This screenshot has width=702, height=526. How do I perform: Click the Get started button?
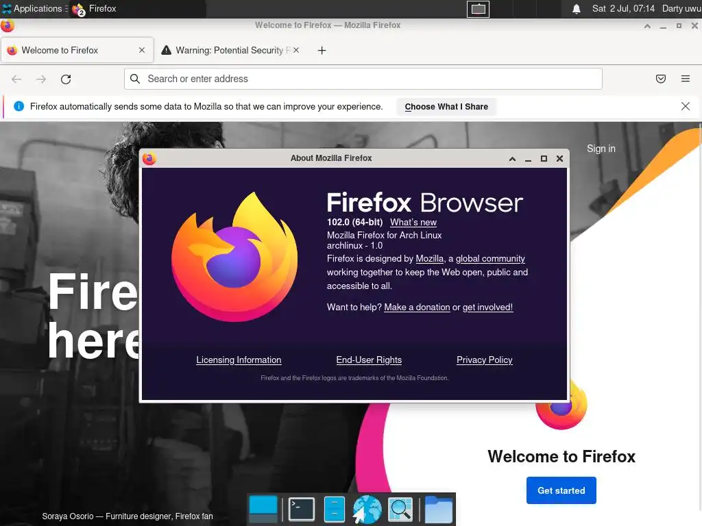(x=561, y=490)
